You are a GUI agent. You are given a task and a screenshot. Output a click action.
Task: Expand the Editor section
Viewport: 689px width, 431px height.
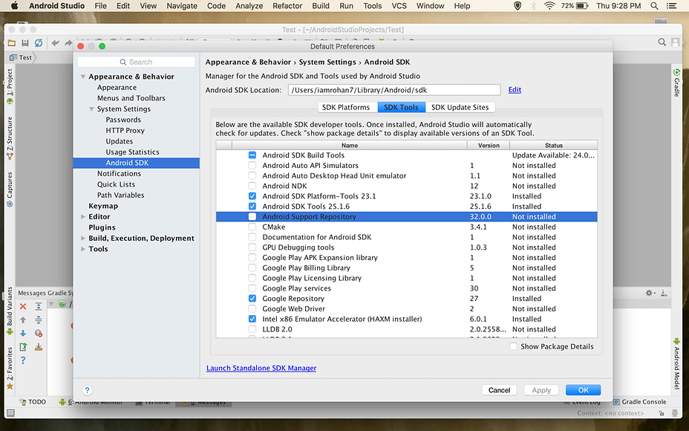point(83,216)
